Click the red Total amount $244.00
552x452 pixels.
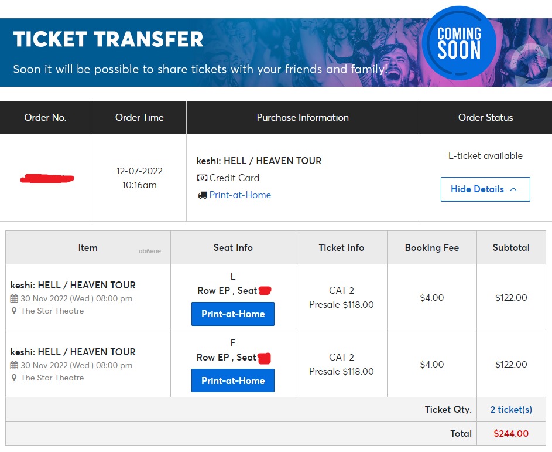[510, 433]
